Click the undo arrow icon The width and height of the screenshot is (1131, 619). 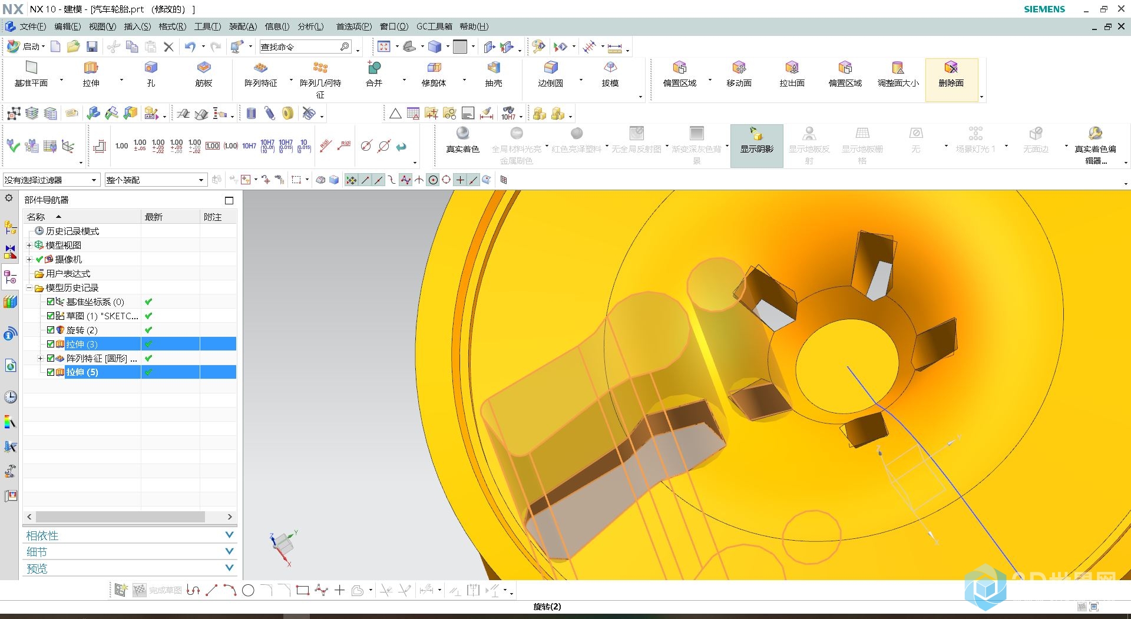[x=190, y=47]
